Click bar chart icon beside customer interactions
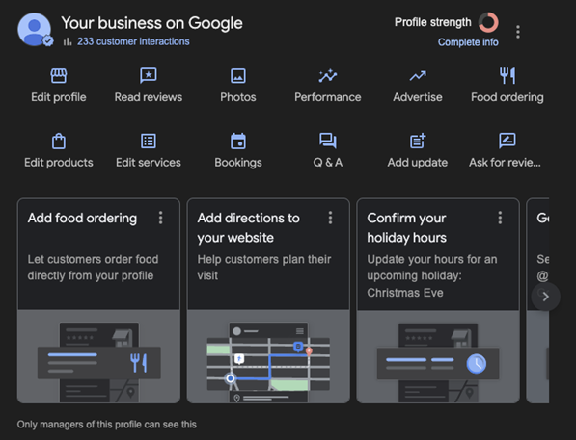Image resolution: width=576 pixels, height=440 pixels. 68,41
